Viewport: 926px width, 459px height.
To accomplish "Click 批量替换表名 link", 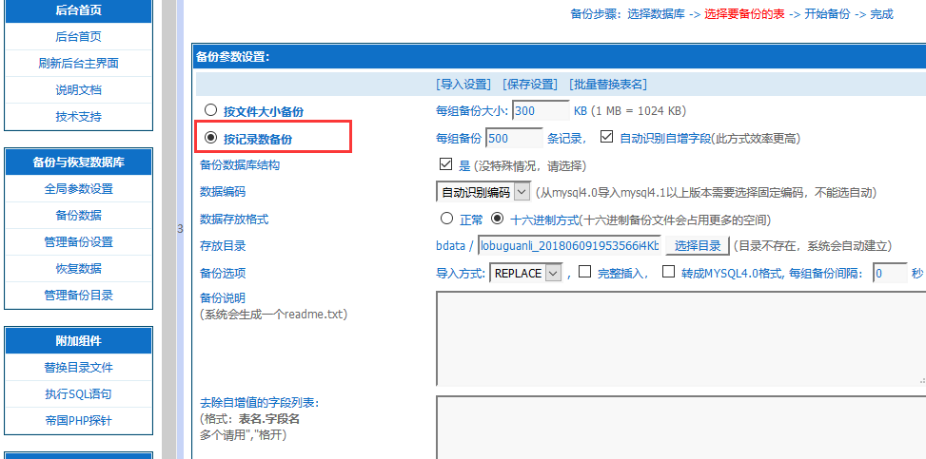I will (609, 85).
